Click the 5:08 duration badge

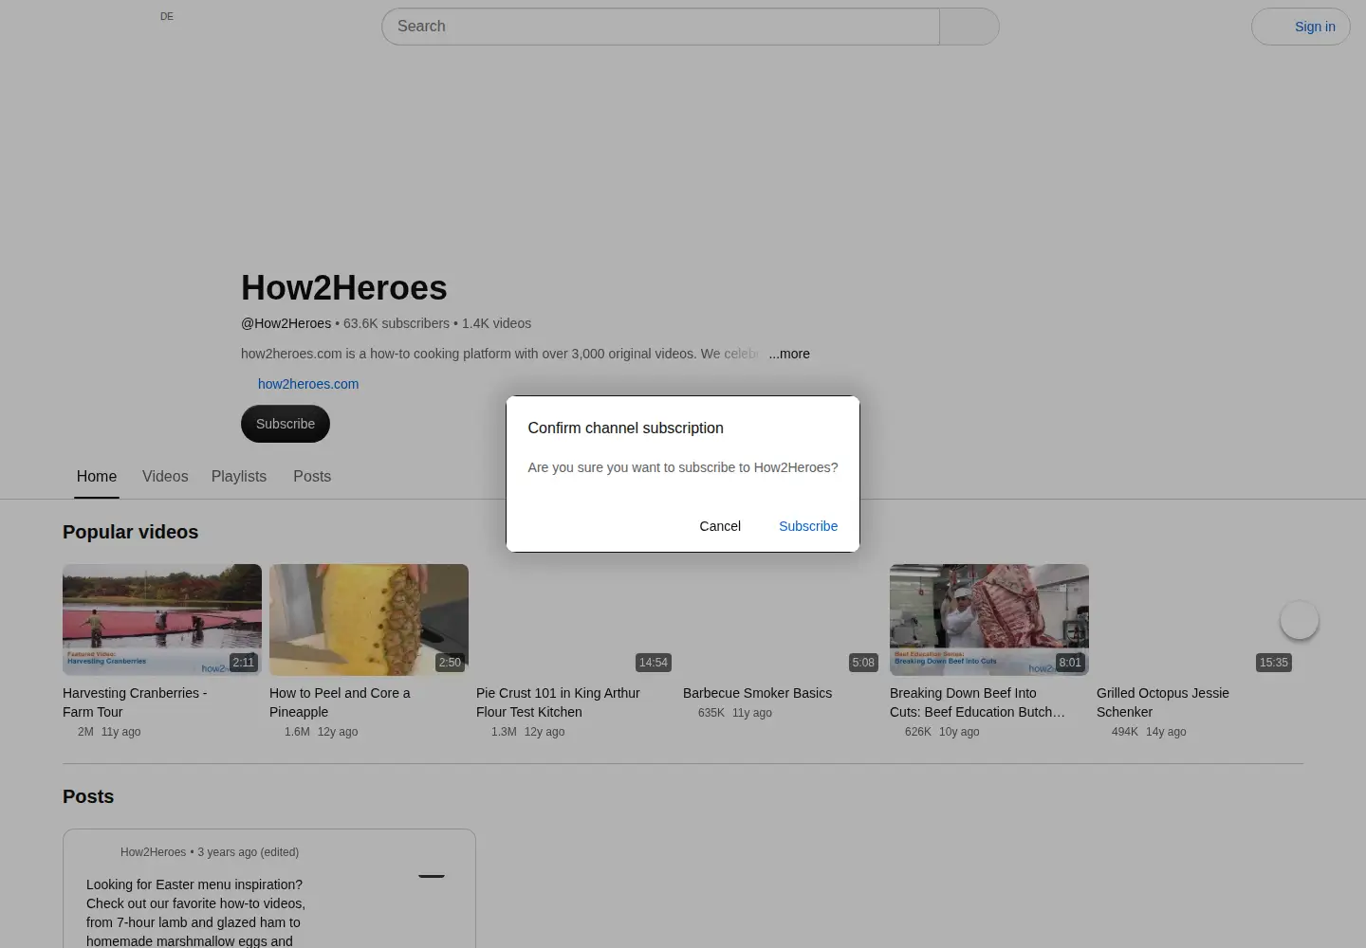coord(863,663)
